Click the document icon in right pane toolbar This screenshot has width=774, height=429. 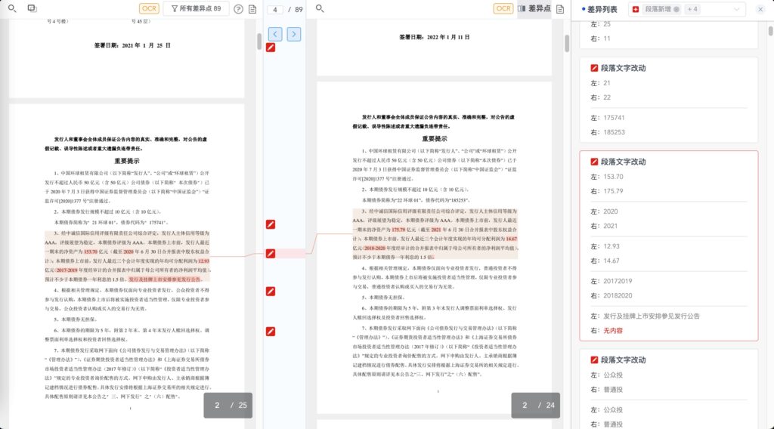pyautogui.click(x=559, y=9)
